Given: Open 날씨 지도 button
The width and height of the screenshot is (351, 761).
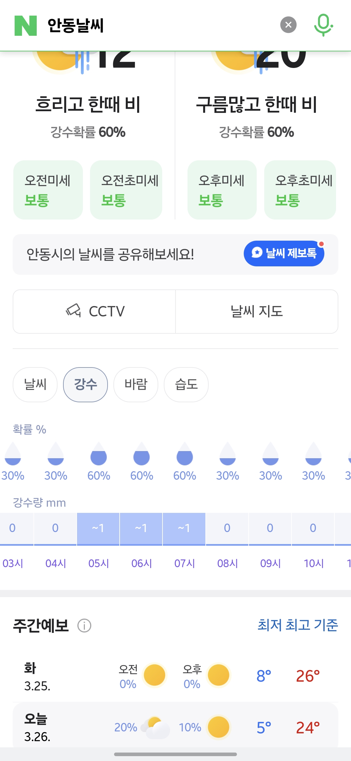Looking at the screenshot, I should coord(256,312).
